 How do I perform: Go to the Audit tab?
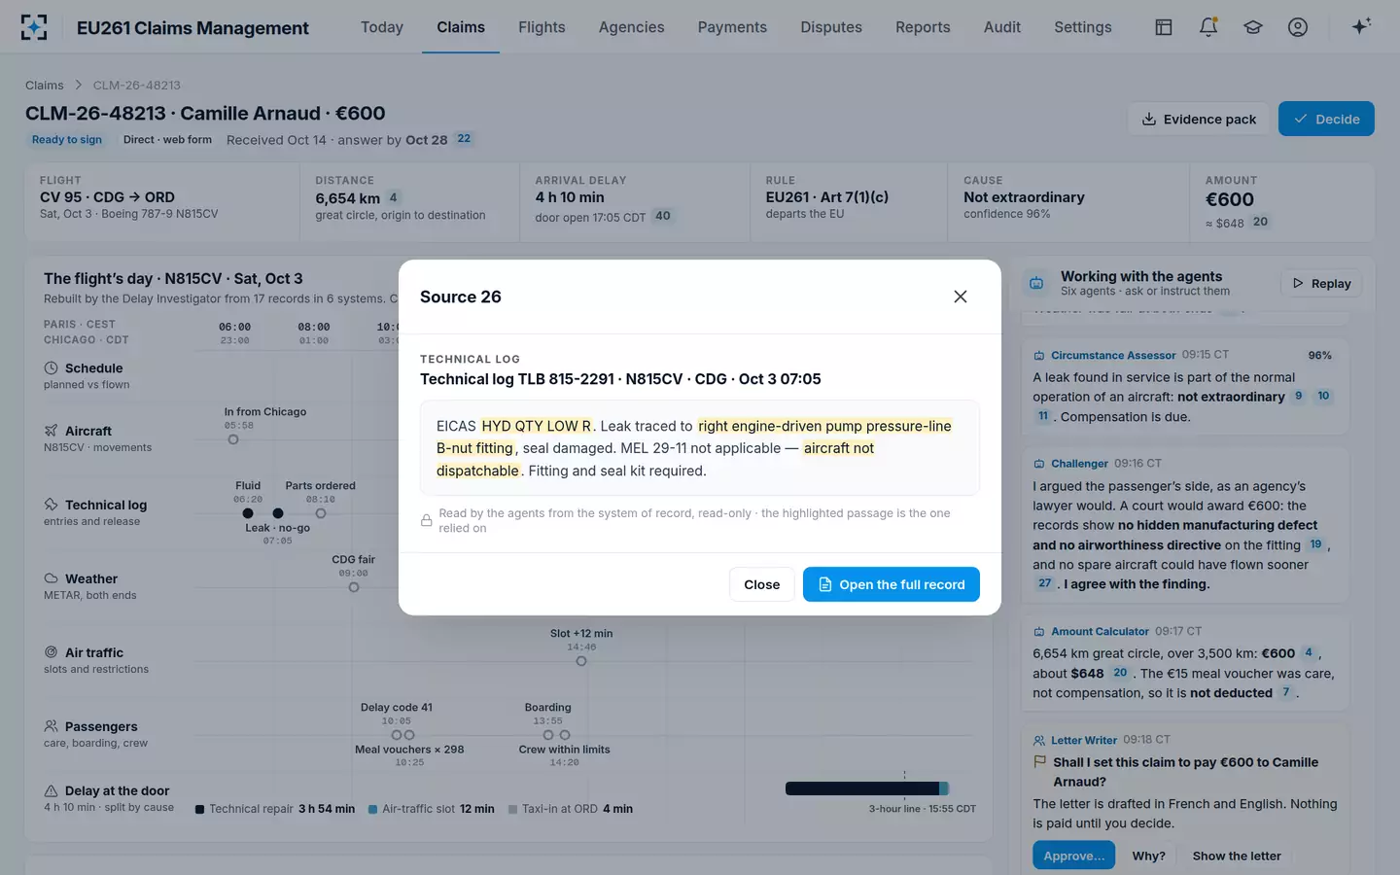click(1001, 27)
